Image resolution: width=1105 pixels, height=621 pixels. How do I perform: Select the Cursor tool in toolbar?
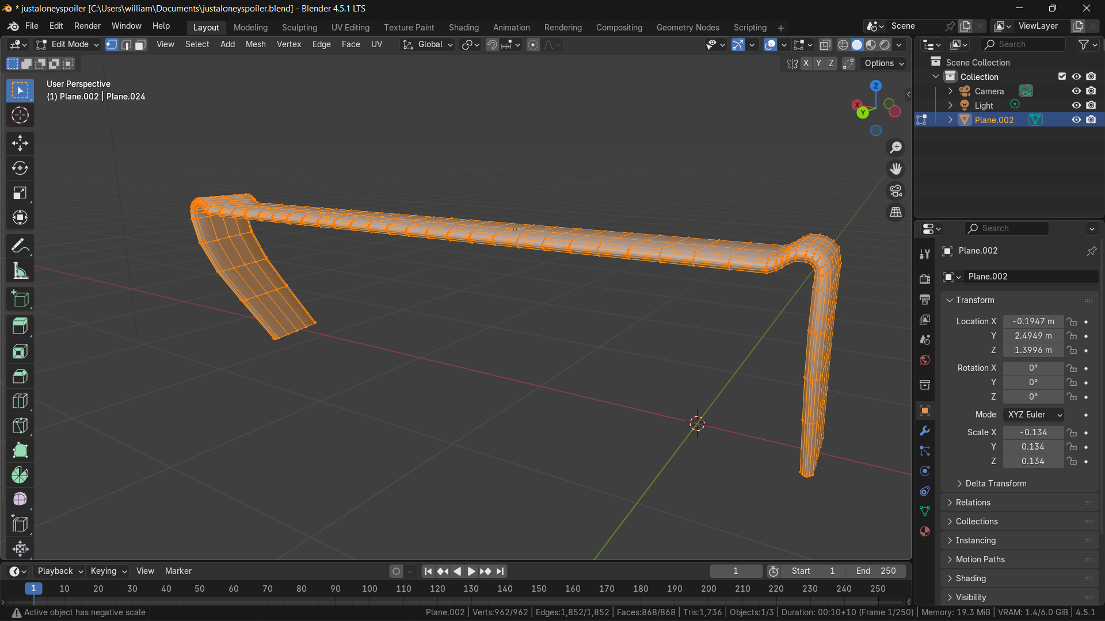click(20, 116)
